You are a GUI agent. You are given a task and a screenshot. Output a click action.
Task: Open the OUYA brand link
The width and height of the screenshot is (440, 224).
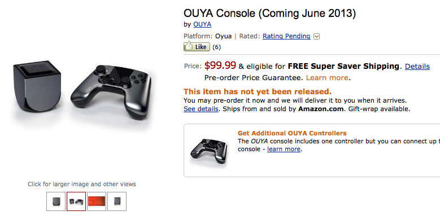pos(202,24)
